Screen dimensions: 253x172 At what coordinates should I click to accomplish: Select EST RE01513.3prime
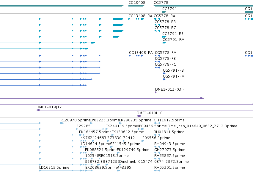coord(100,159)
